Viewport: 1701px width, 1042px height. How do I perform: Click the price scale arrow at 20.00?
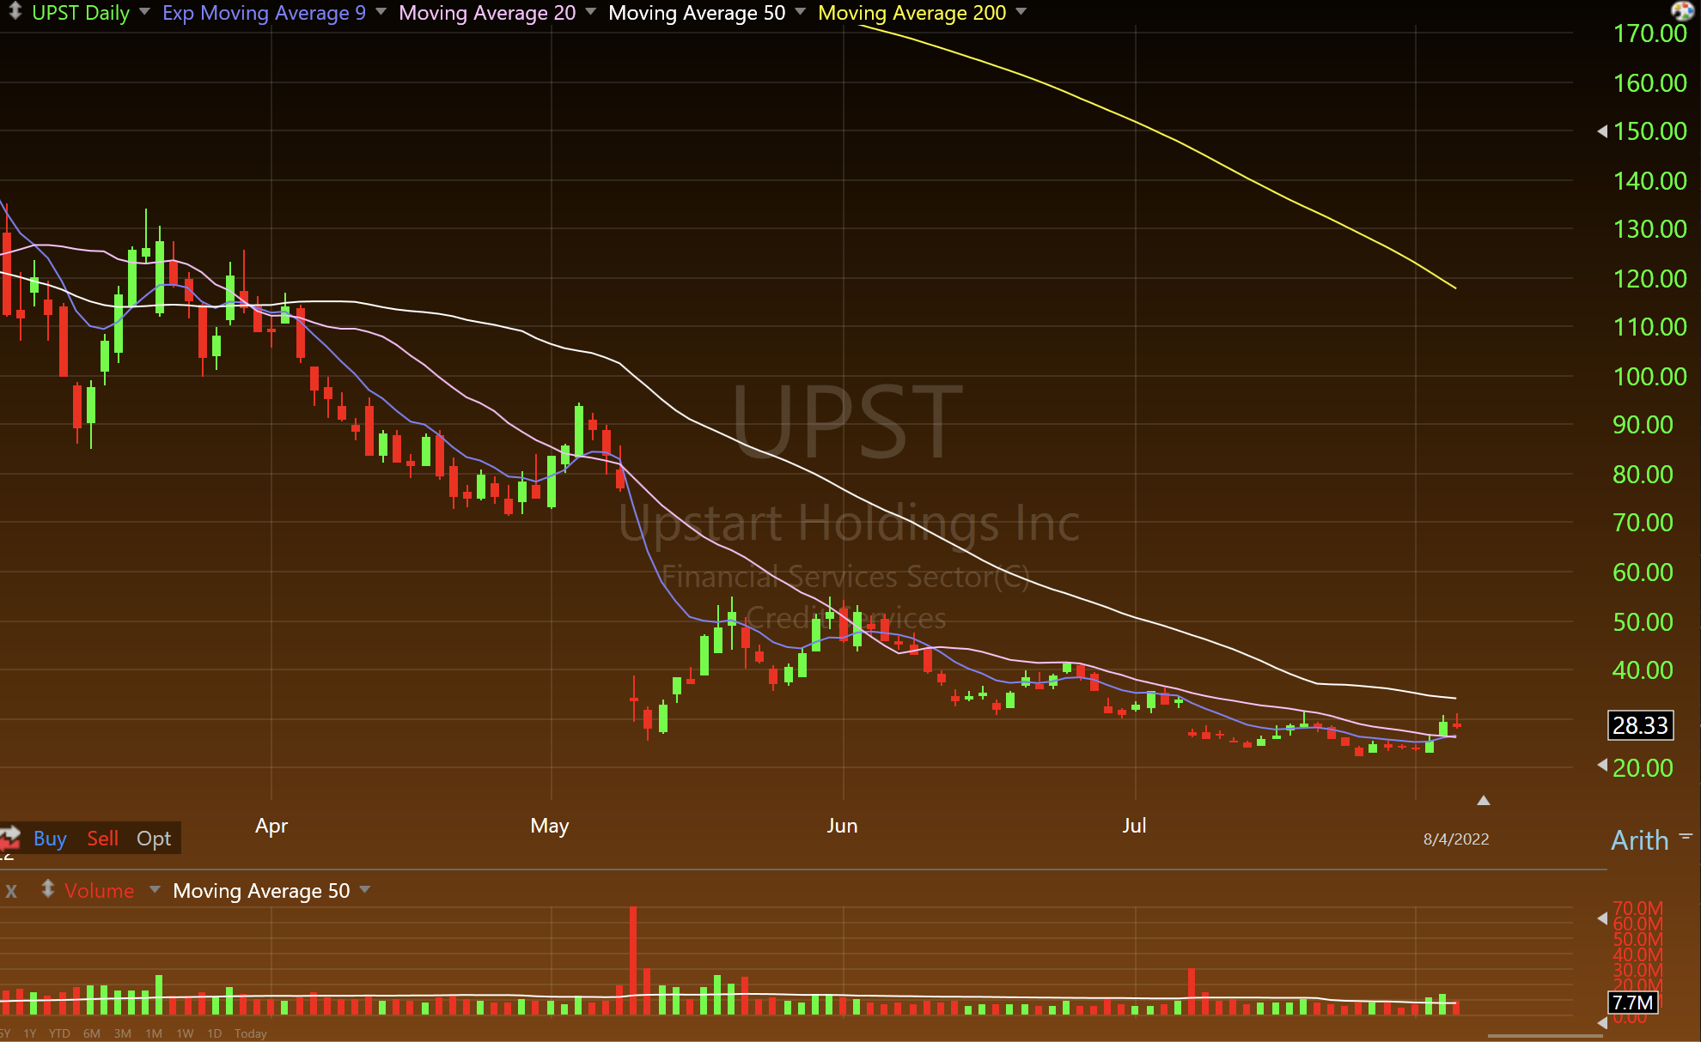point(1602,765)
